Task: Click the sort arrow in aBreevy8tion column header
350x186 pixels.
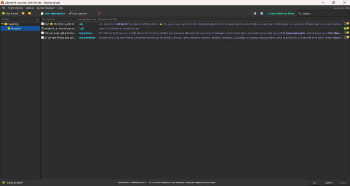Action: [94, 19]
